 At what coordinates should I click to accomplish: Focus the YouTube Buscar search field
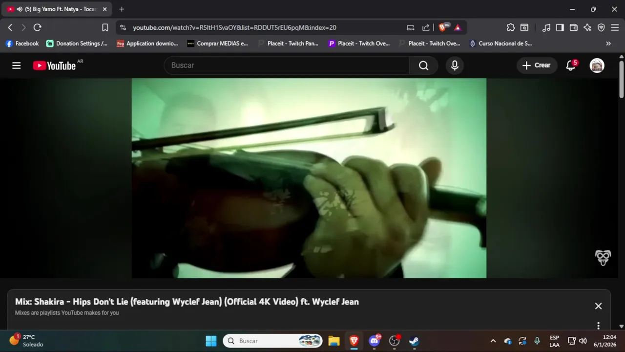click(x=287, y=66)
